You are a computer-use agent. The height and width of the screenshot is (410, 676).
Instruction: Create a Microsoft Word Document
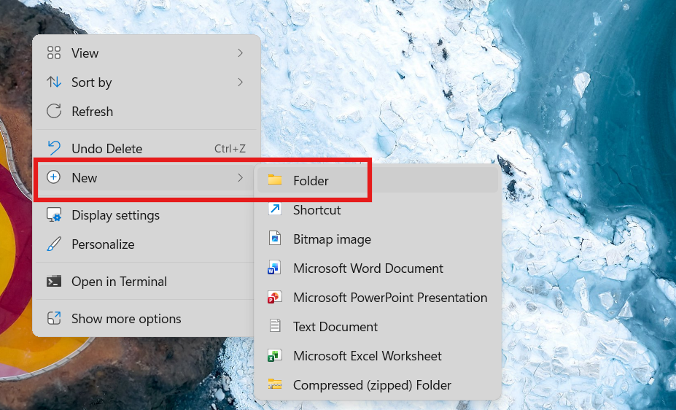[378, 268]
